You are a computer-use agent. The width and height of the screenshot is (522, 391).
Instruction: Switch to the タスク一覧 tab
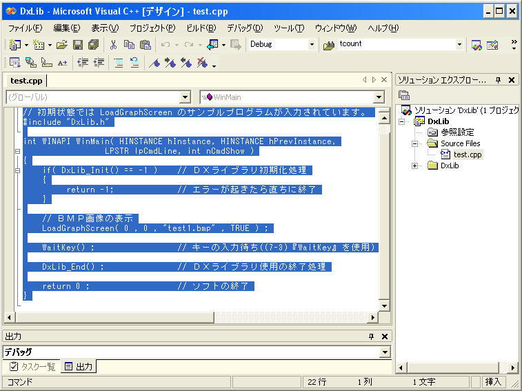(32, 367)
